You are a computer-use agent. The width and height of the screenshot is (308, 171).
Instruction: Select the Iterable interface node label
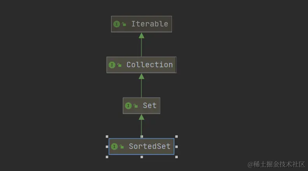[x=149, y=24]
